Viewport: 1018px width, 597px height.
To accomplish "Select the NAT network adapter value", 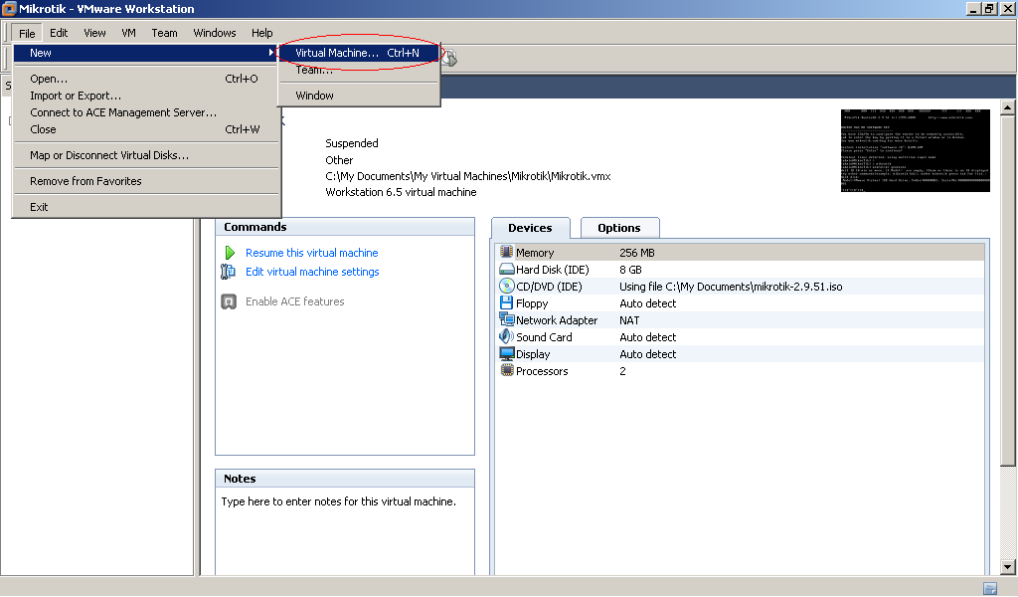I will [x=629, y=320].
